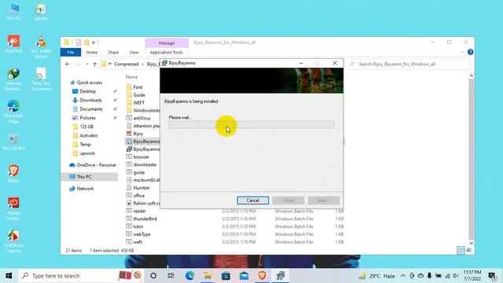Image resolution: width=503 pixels, height=283 pixels.
Task: Switch to details view layout icon
Action: [x=461, y=250]
